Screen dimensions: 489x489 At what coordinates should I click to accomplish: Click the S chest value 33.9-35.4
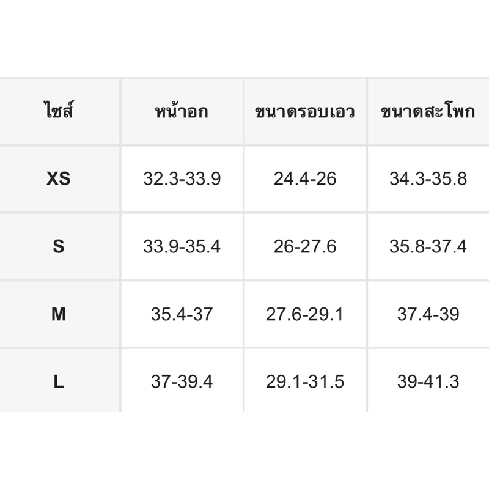coord(182,246)
